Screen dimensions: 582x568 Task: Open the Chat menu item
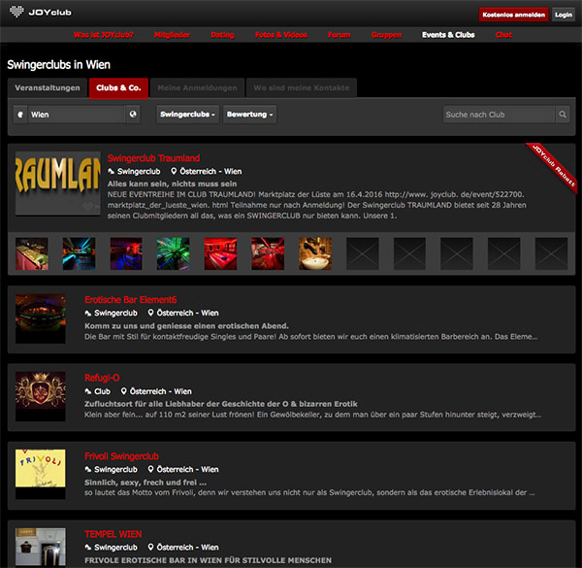coord(503,35)
